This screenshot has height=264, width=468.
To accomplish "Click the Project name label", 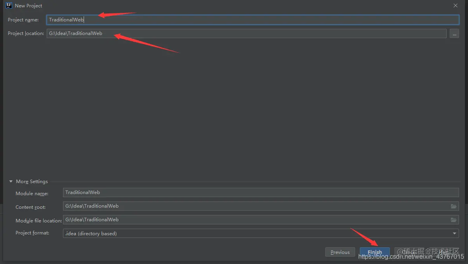I will point(23,20).
